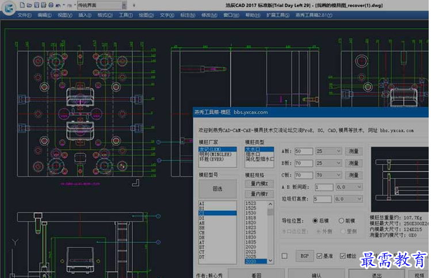
Task: Click spec list scroll up arrow
Action: (270, 204)
